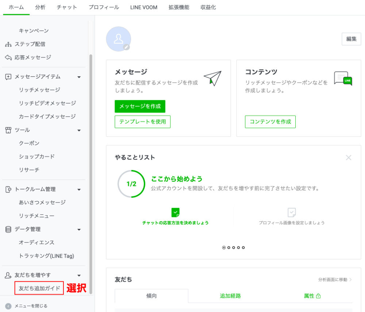Close the やることリスト panel
365x312 pixels.
(349, 157)
